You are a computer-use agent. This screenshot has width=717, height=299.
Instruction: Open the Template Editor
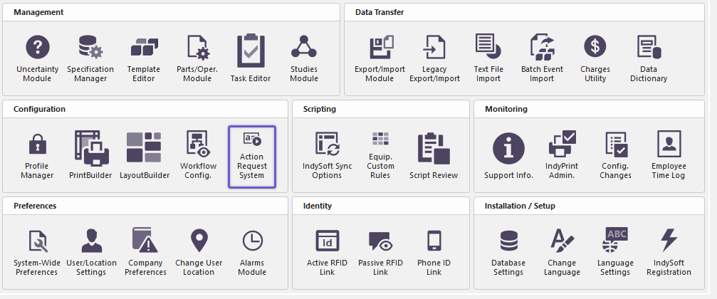pos(144,58)
